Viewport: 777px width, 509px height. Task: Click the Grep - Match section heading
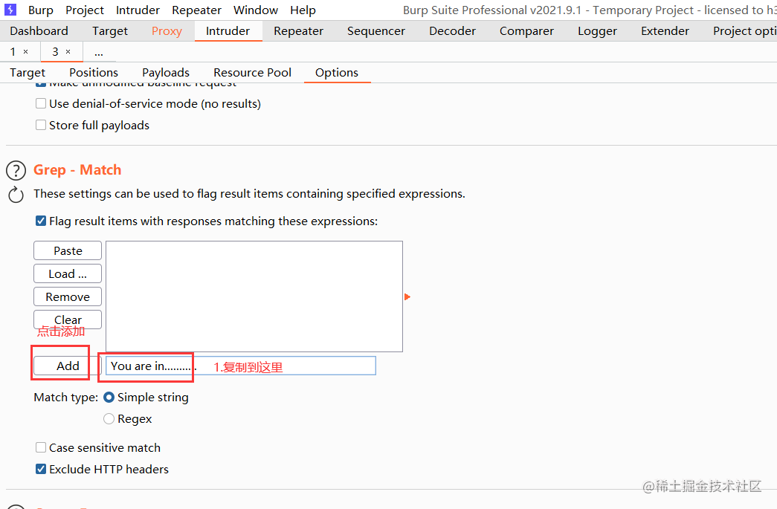pos(77,170)
